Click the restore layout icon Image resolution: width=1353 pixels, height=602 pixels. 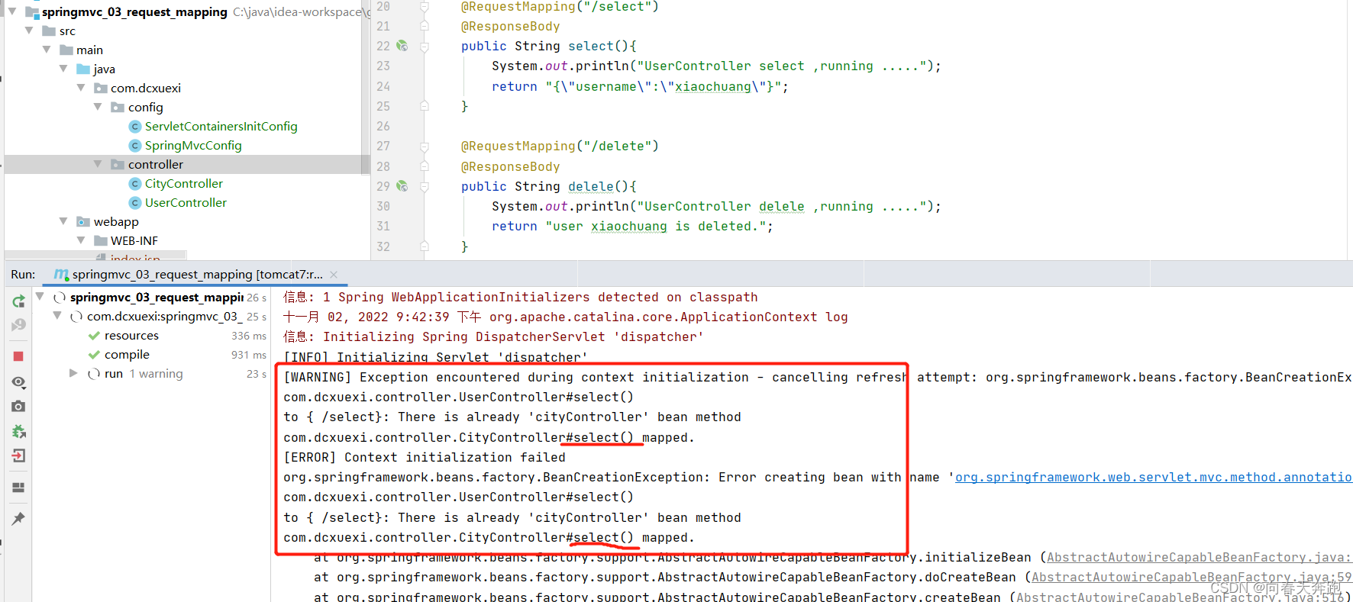[x=18, y=488]
